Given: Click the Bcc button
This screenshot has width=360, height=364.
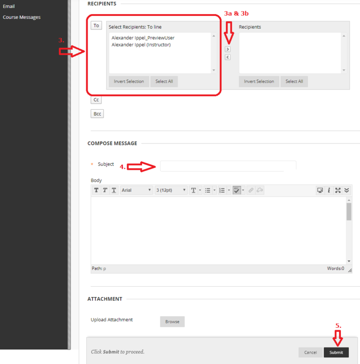Looking at the screenshot, I should tap(97, 114).
